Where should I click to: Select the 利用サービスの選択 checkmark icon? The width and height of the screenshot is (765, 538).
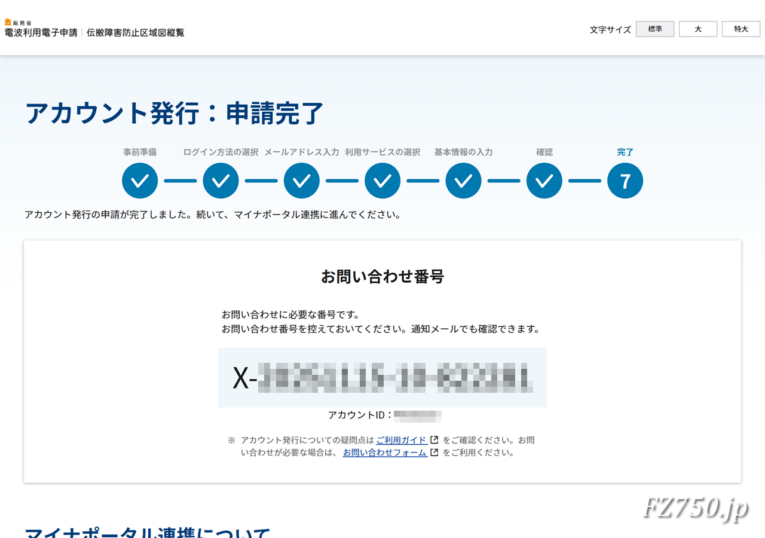tap(382, 181)
